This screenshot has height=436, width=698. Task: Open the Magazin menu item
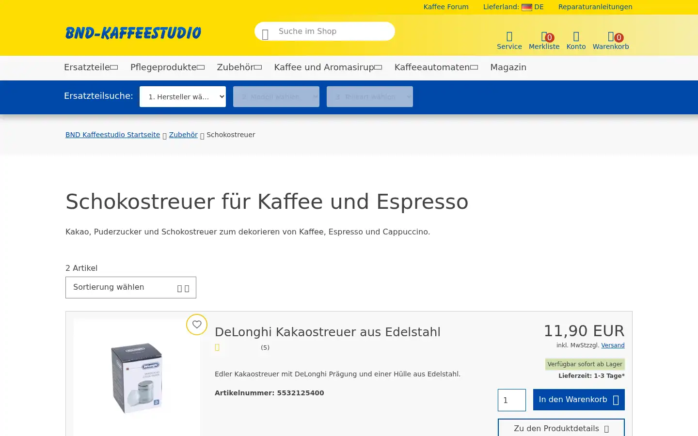pyautogui.click(x=508, y=67)
